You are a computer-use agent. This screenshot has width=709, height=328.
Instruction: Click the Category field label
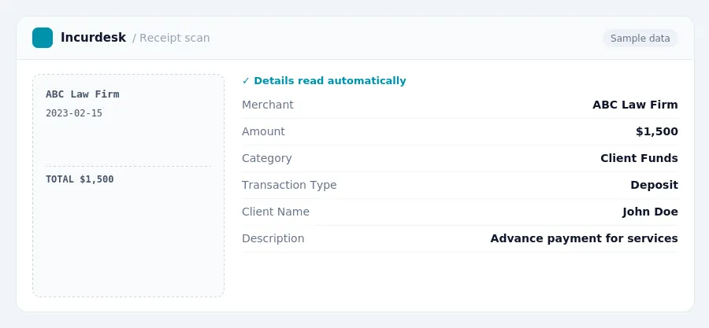click(267, 158)
